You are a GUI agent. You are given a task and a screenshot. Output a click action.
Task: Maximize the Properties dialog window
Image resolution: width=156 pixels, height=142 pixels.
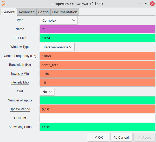pyautogui.click(x=146, y=4)
